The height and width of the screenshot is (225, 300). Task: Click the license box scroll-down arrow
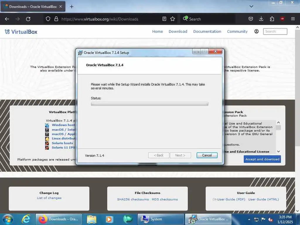(278, 151)
